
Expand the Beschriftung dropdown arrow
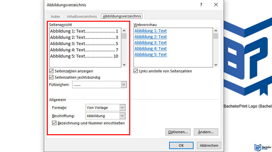[122, 116]
